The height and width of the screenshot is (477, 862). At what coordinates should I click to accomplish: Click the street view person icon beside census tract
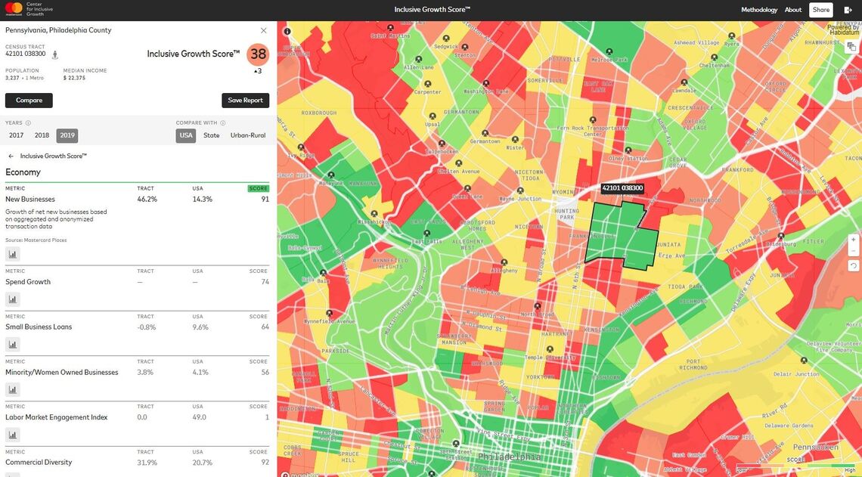coord(55,54)
